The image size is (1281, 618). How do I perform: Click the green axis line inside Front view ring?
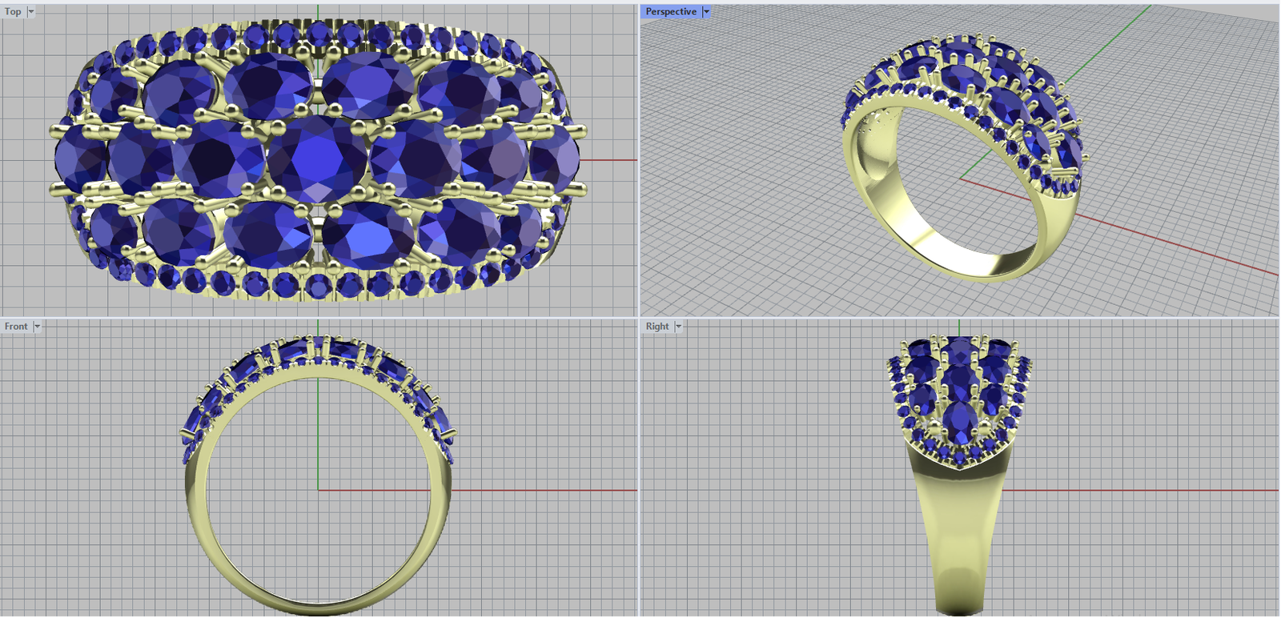[x=318, y=432]
